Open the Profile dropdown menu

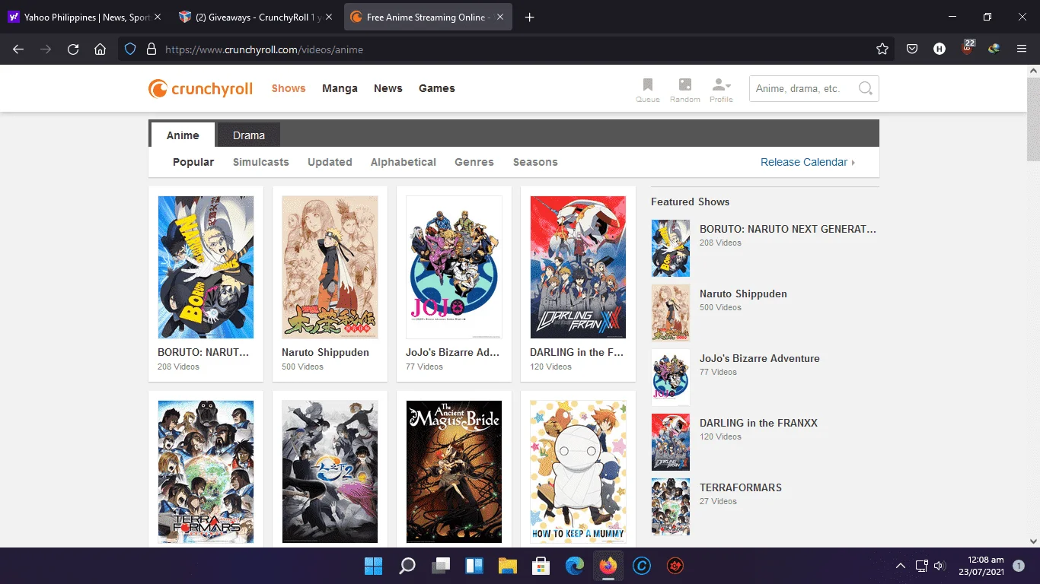pyautogui.click(x=721, y=89)
